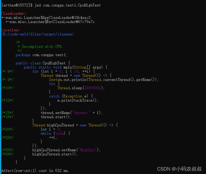
Task: Click the thread.setName line
Action: [x=72, y=113]
